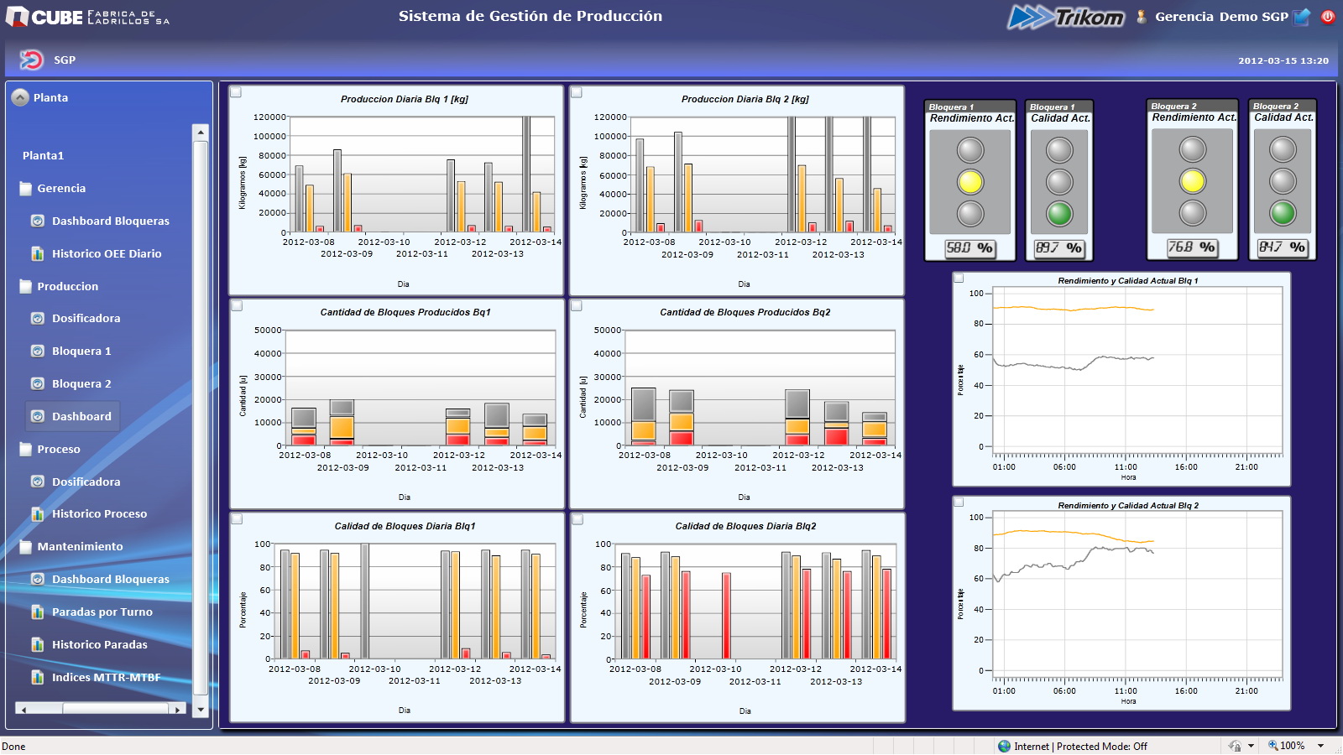Open Indices MTTR-MTBF report icon
Screen dimensions: 1343x755
click(38, 677)
